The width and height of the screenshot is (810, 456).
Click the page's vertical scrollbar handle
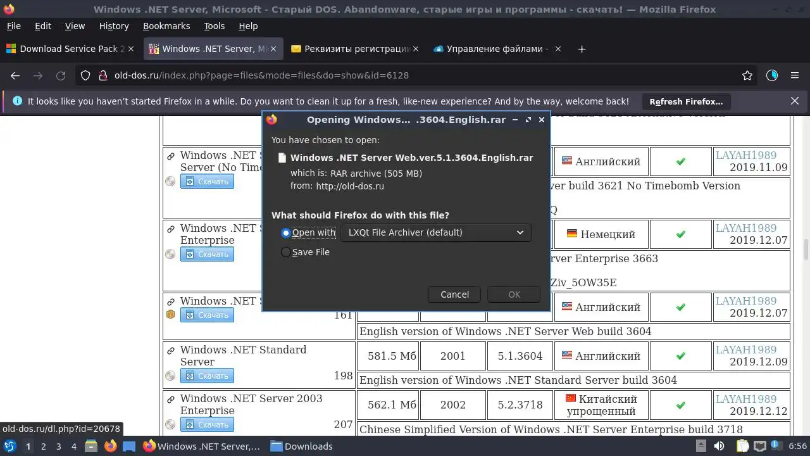coord(806,250)
